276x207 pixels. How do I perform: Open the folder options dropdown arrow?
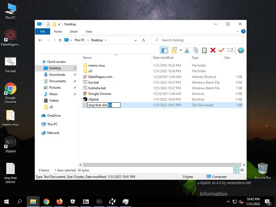point(181,50)
